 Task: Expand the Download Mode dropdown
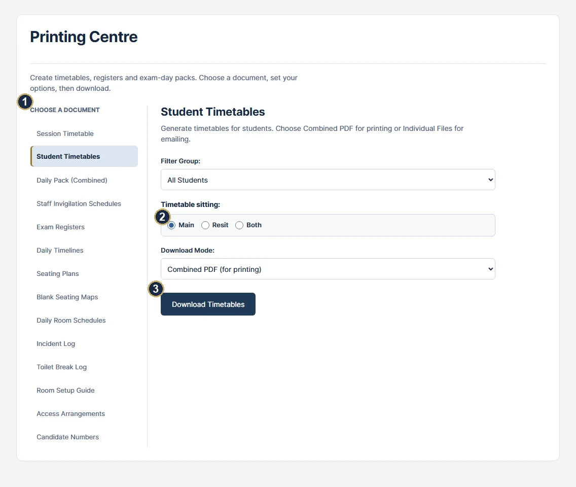[328, 269]
